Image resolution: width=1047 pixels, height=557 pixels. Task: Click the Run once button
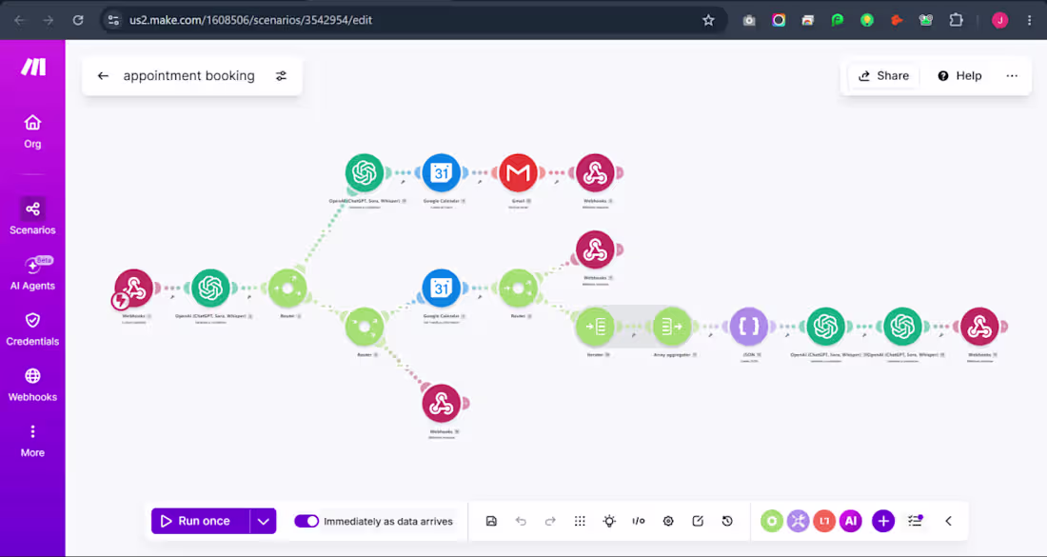tap(201, 521)
